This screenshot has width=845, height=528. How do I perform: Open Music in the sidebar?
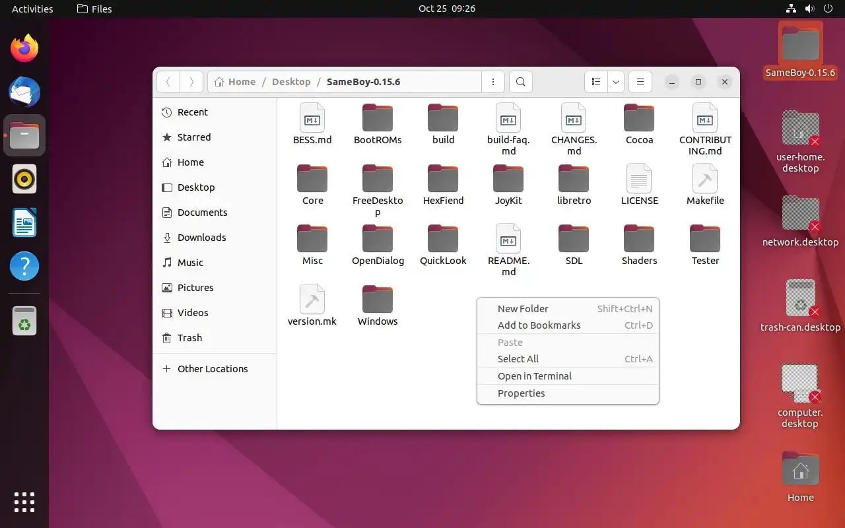(215, 263)
